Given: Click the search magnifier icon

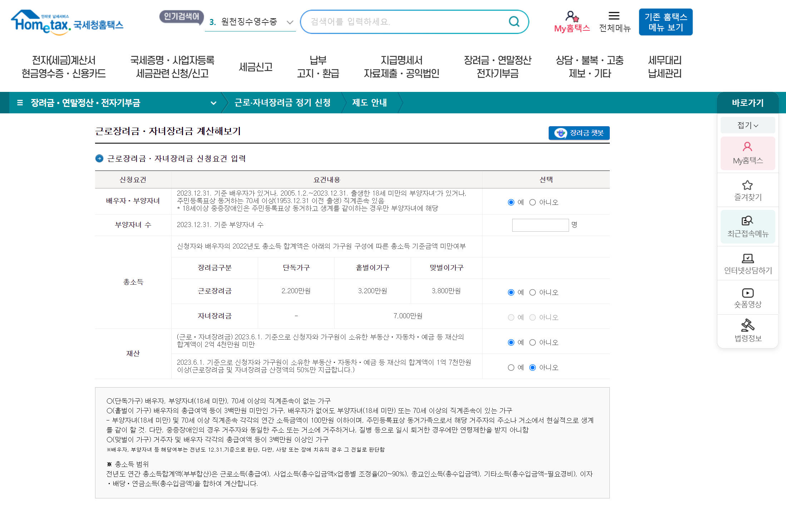Looking at the screenshot, I should 514,22.
